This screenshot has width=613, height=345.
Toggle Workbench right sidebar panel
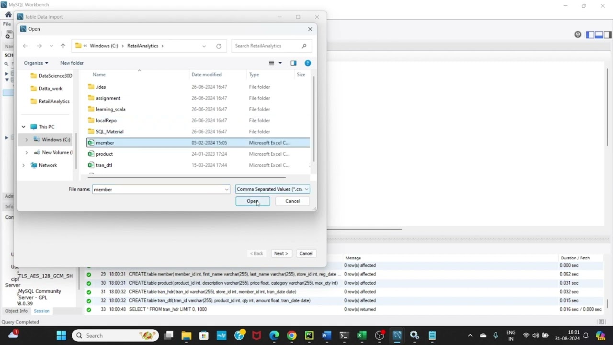click(608, 34)
